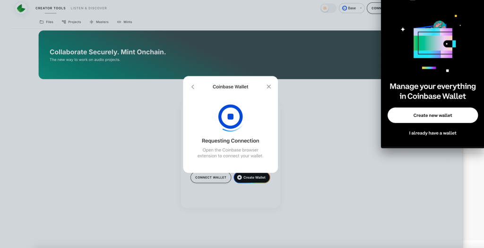Click the Create Wallet button
Screen dimensions: 484x248
[x=252, y=177]
